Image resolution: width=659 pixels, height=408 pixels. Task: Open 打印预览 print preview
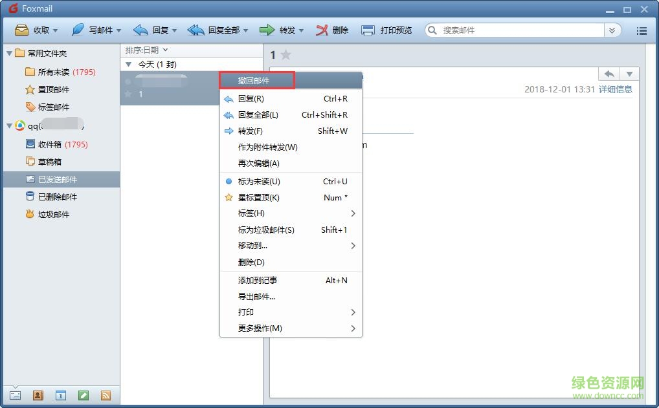(x=386, y=30)
